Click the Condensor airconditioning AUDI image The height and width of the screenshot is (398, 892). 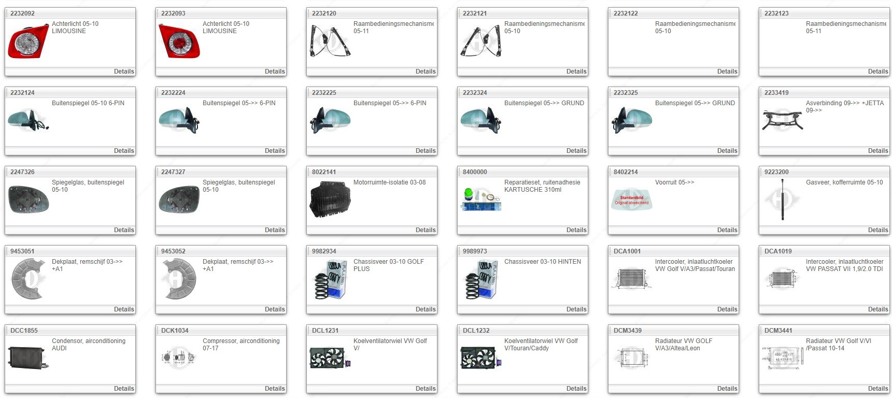tap(29, 358)
